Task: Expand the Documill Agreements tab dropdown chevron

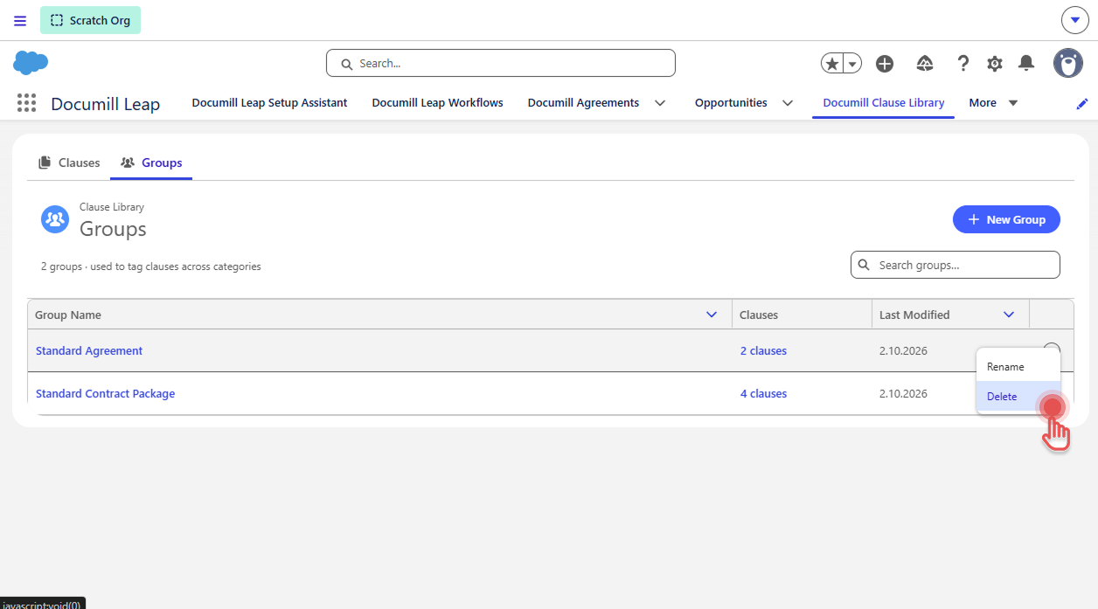Action: pos(660,103)
